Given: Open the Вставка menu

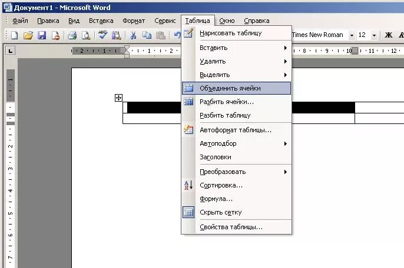Looking at the screenshot, I should [x=101, y=21].
